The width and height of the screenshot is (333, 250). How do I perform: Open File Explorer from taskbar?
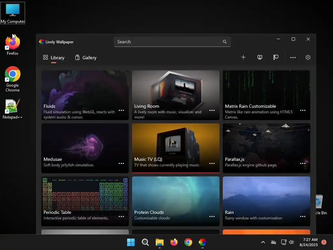(x=159, y=242)
